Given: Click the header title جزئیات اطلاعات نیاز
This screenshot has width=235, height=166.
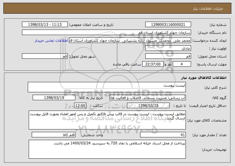Looking at the screenshot, I should click(208, 9).
